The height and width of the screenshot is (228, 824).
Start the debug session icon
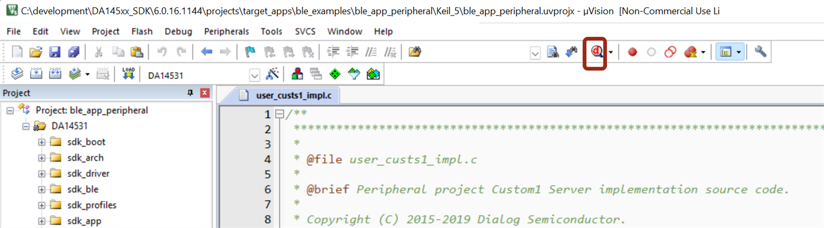(596, 52)
